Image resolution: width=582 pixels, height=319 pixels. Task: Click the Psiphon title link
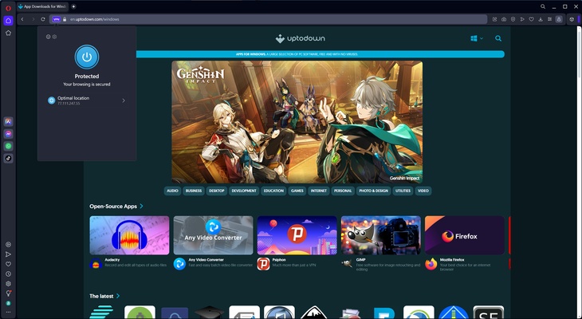tap(277, 260)
